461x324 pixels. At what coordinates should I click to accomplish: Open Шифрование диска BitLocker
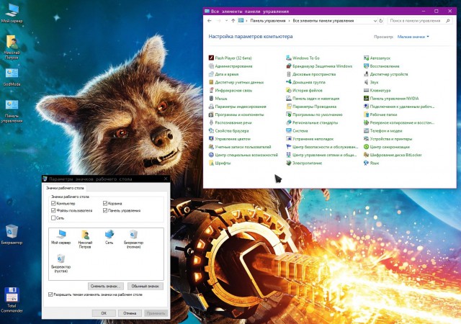(x=393, y=155)
